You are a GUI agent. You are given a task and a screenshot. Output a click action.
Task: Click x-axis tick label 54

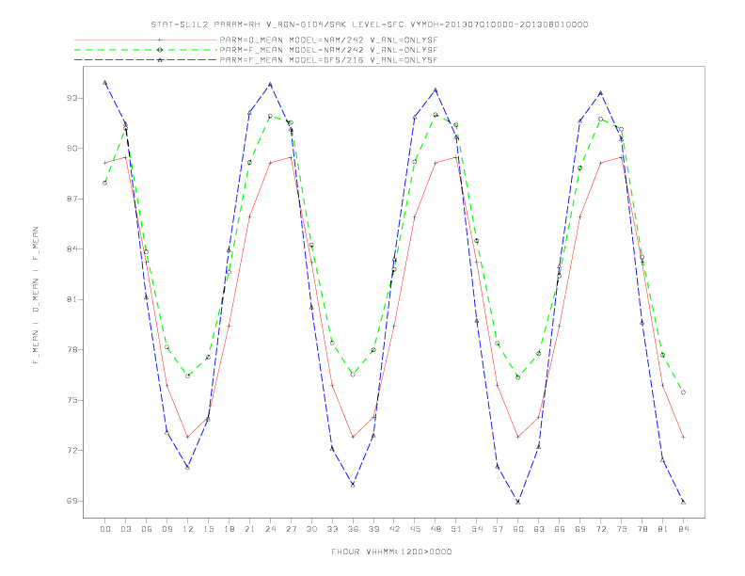click(x=477, y=529)
